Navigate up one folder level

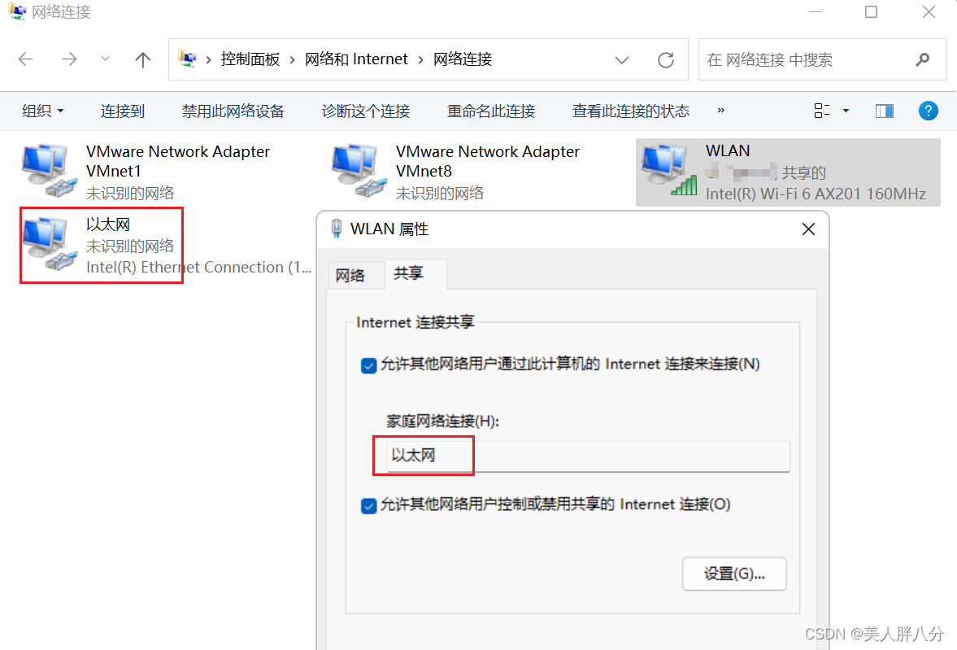coord(142,59)
